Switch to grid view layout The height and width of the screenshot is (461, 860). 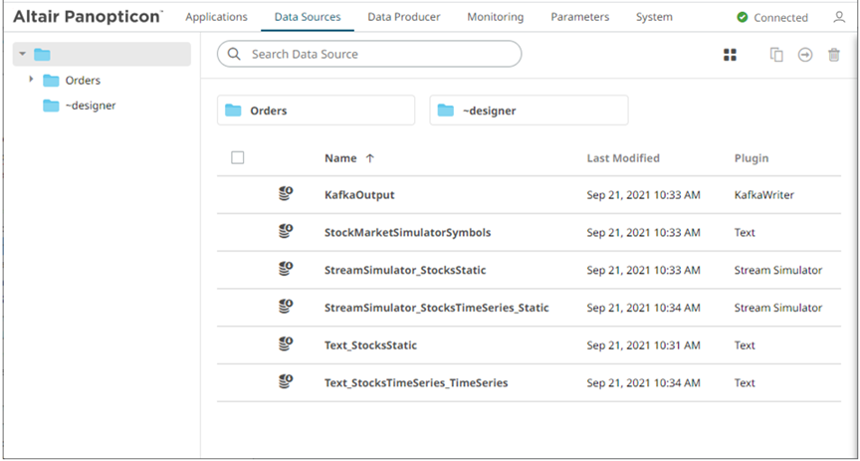pos(730,55)
